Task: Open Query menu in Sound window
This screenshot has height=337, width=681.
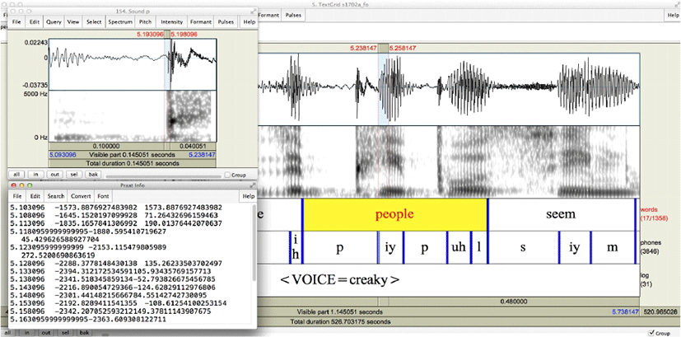Action: click(x=54, y=21)
